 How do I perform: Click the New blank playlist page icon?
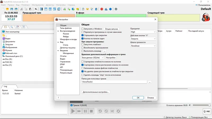tap(3, 9)
